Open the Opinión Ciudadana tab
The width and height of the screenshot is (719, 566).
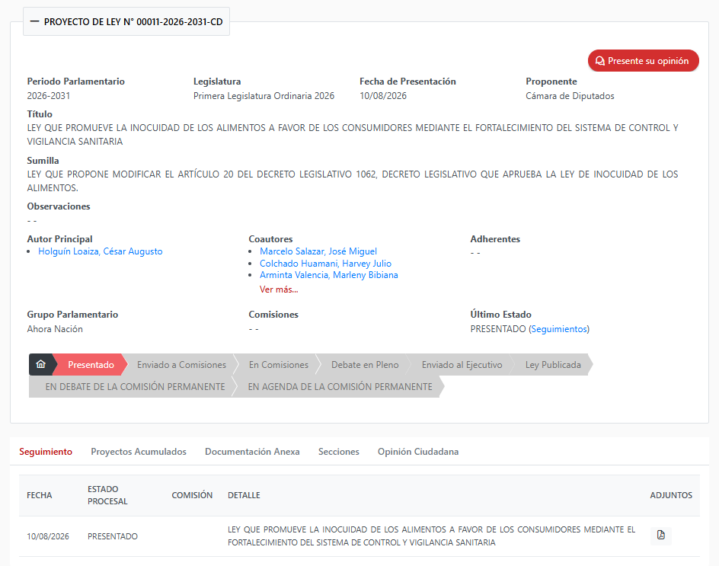point(417,452)
